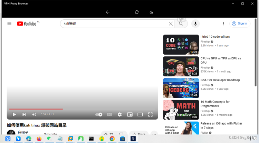Open the 10 Code Editors thumbnail

click(x=181, y=45)
